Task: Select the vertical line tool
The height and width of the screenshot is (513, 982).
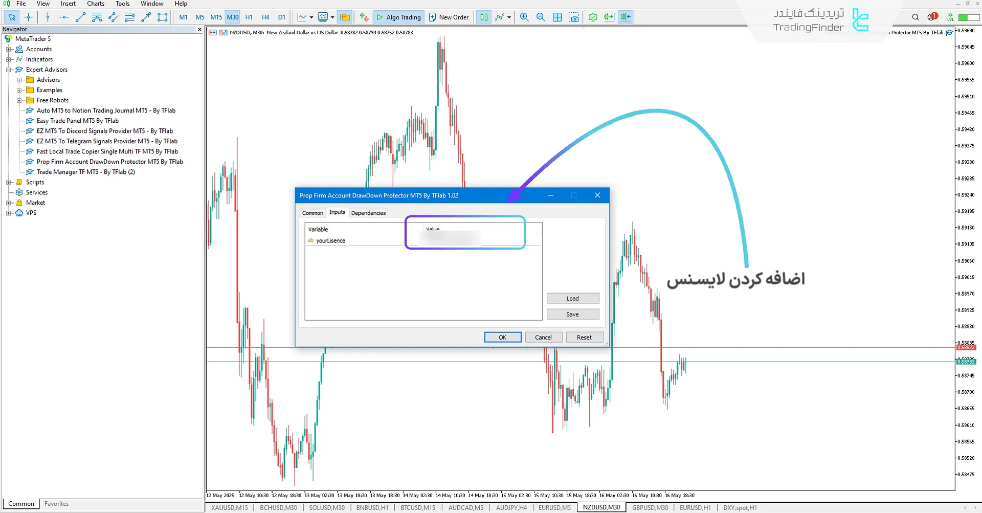Action: [x=48, y=17]
